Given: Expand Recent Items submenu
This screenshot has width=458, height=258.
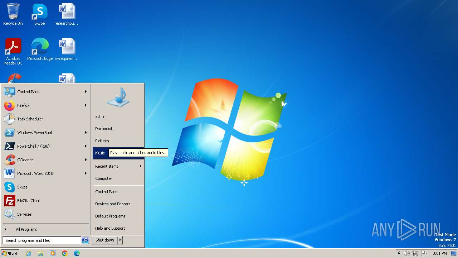Looking at the screenshot, I should pyautogui.click(x=118, y=166).
